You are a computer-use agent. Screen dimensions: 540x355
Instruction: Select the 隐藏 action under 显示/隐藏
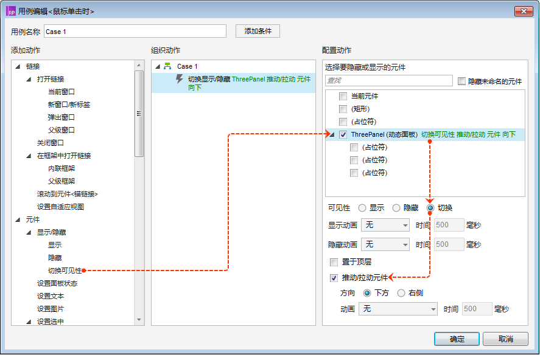click(55, 258)
